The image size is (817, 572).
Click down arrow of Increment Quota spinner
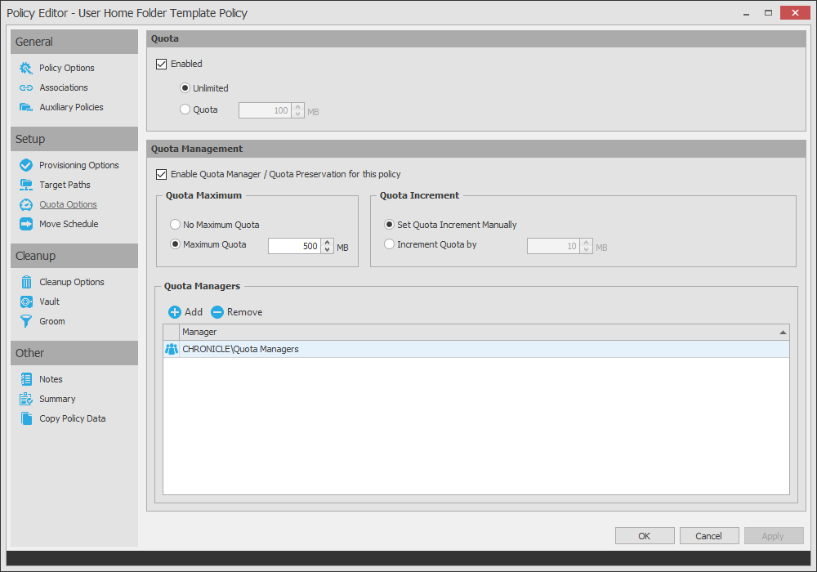(586, 249)
